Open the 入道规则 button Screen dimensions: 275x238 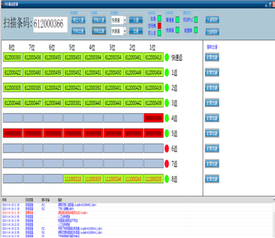point(212,20)
